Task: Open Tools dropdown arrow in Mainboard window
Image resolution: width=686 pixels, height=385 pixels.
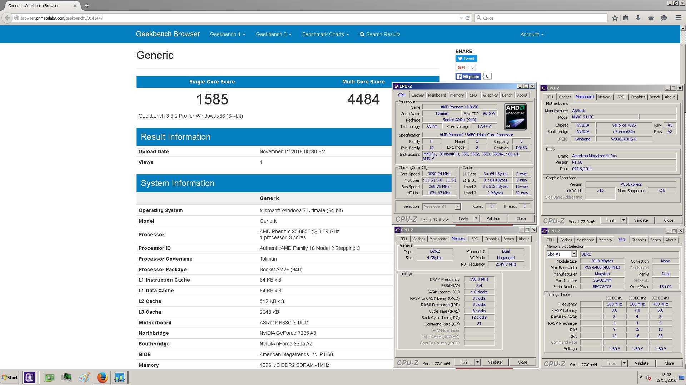Action: click(x=623, y=220)
